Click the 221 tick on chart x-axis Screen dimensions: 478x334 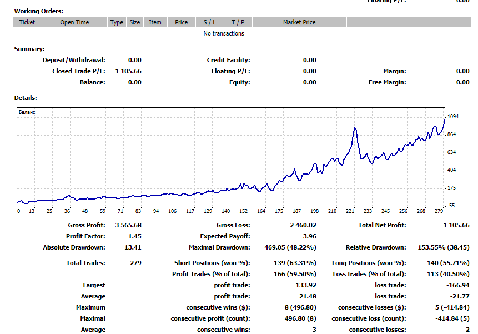(x=350, y=211)
